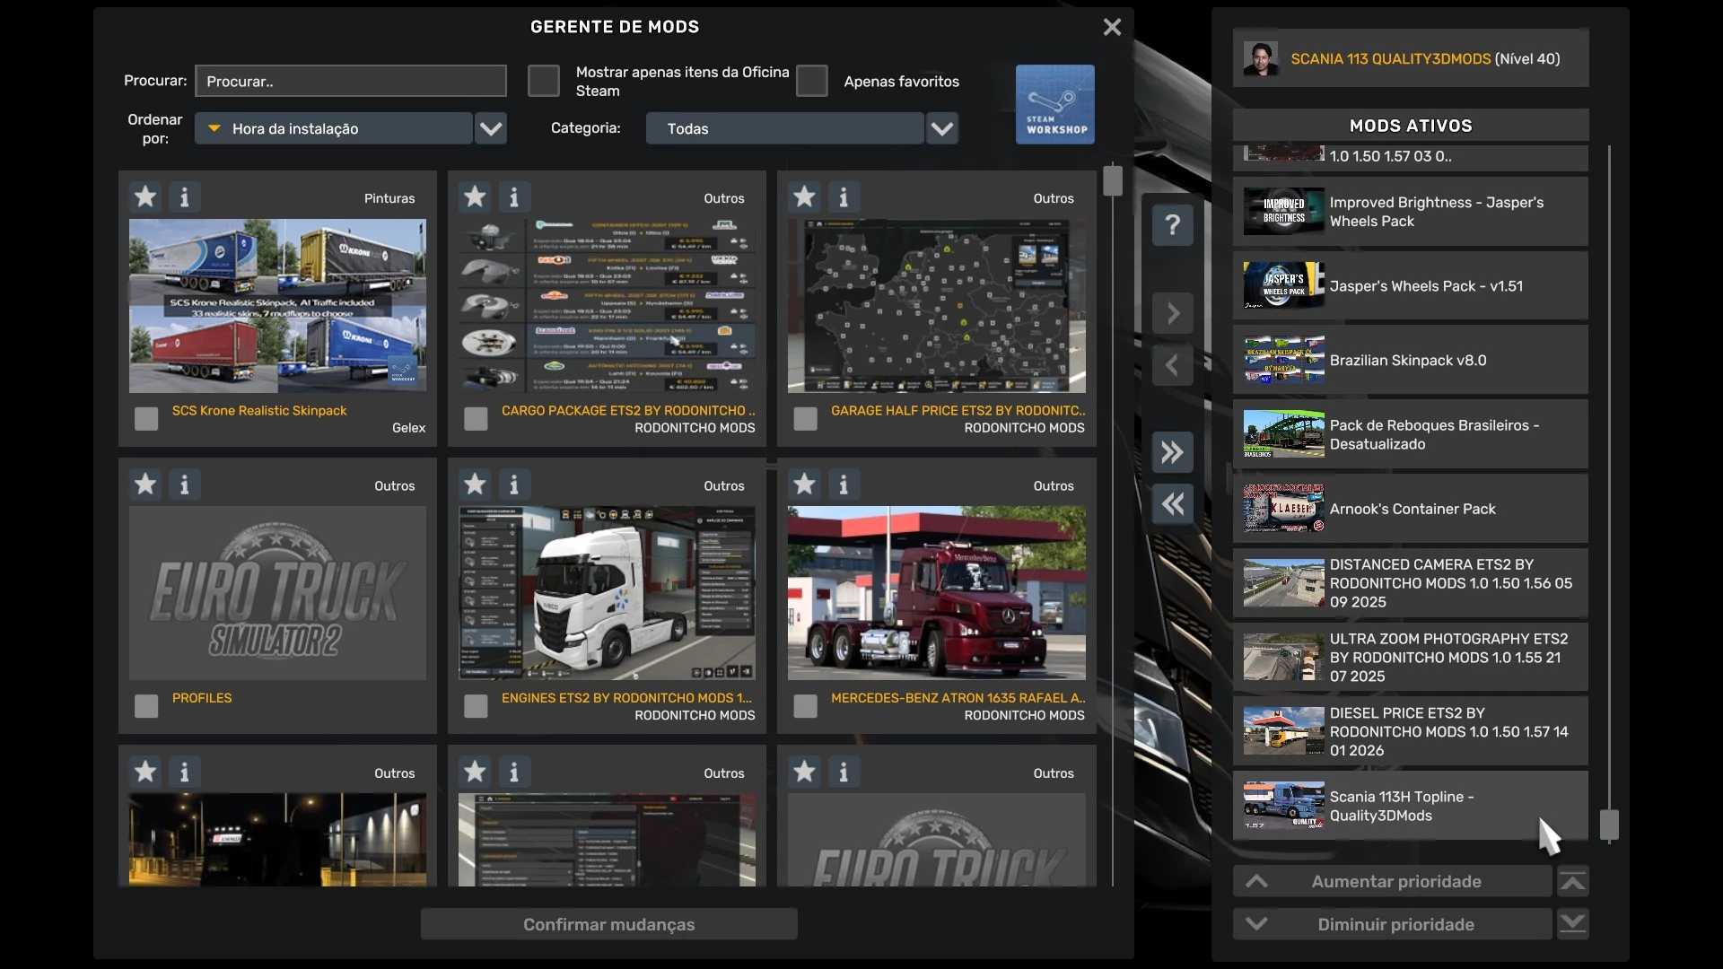The height and width of the screenshot is (969, 1723).
Task: Click the remove all mods double-left arrow
Action: coord(1172,504)
